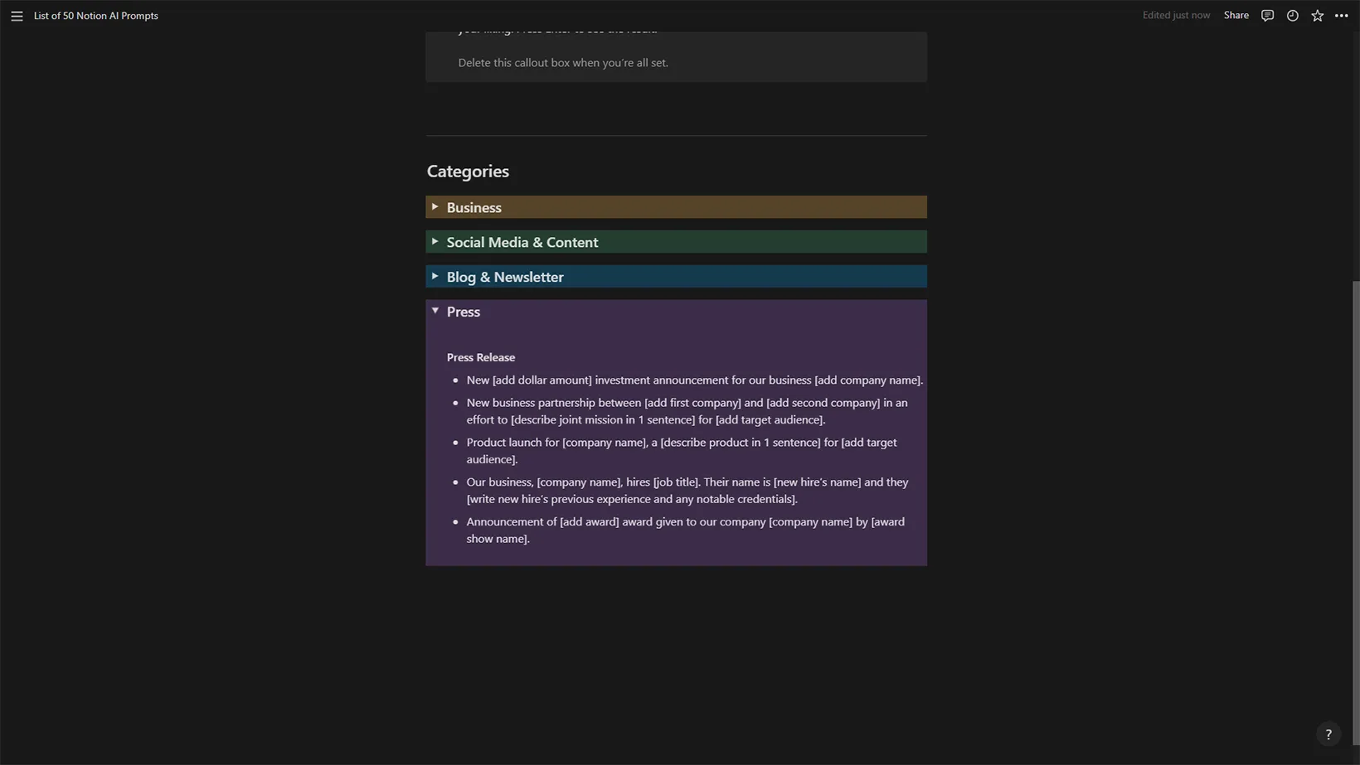Click the page title breadcrumb
The width and height of the screenshot is (1360, 765).
[x=96, y=16]
